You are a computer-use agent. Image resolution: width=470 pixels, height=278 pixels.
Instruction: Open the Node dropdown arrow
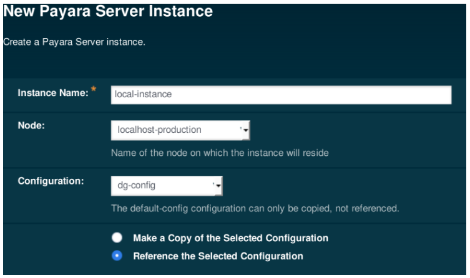click(245, 130)
